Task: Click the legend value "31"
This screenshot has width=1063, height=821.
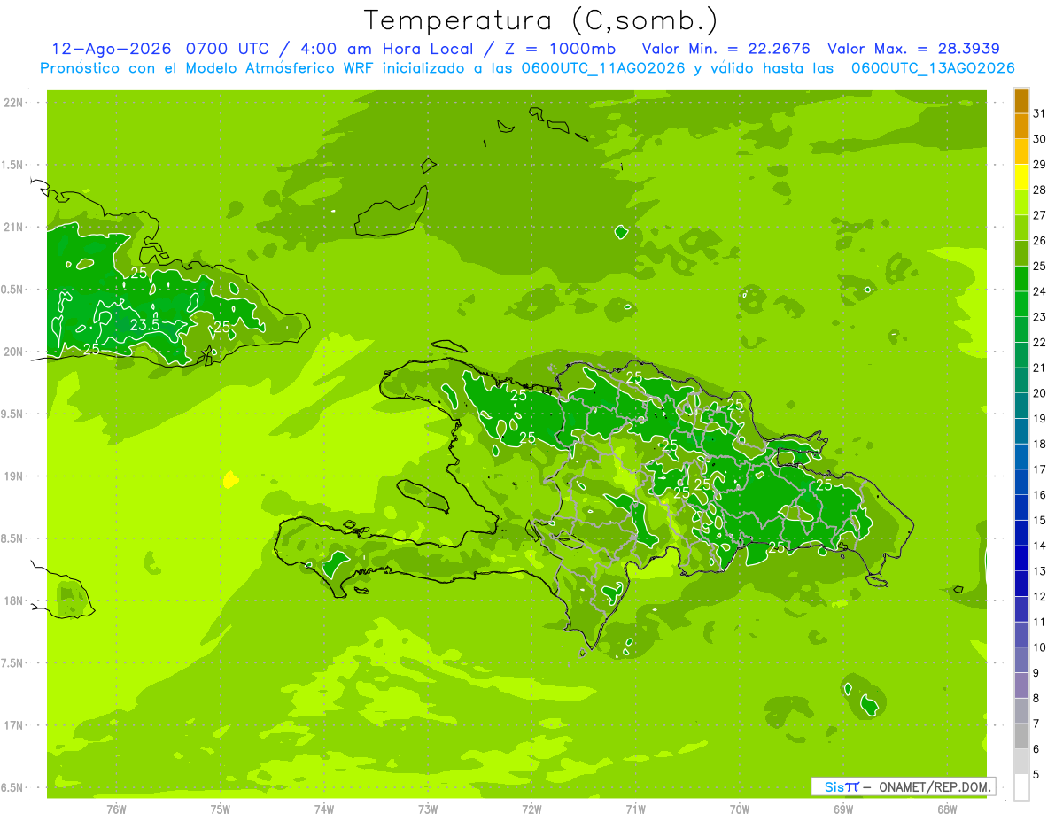Action: tap(1040, 113)
